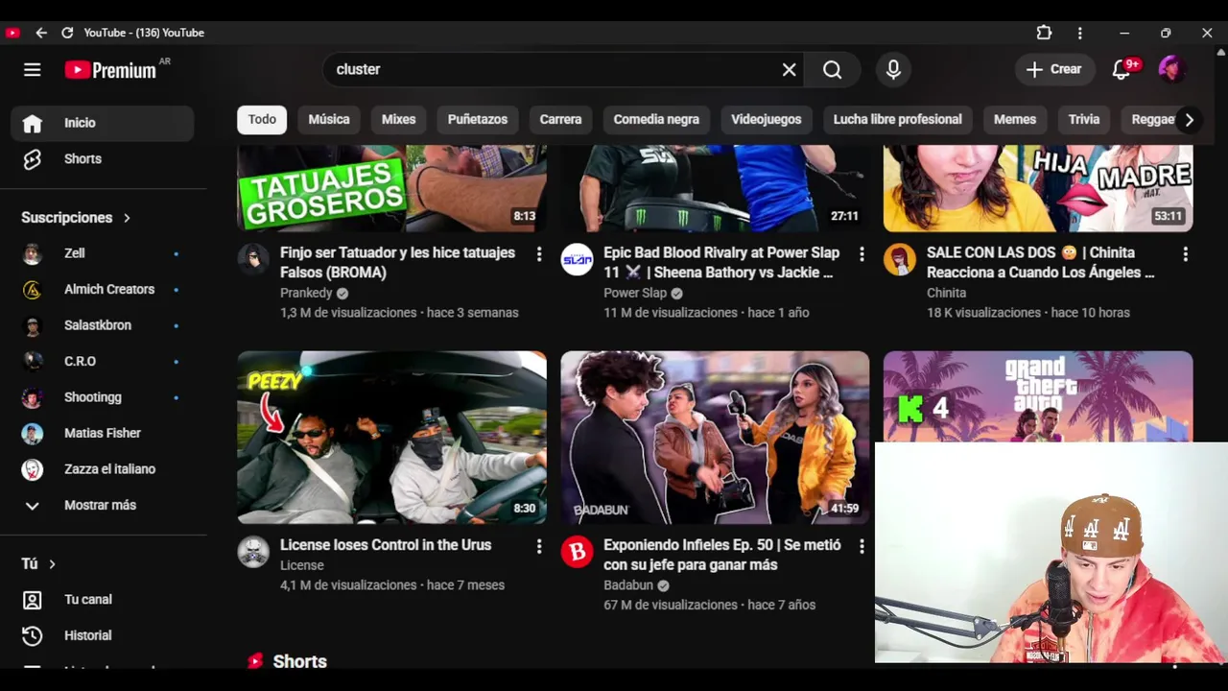Screen dimensions: 1228x691
Task: Open the Grand Theft Auto video thumbnail
Action: pyautogui.click(x=1038, y=395)
